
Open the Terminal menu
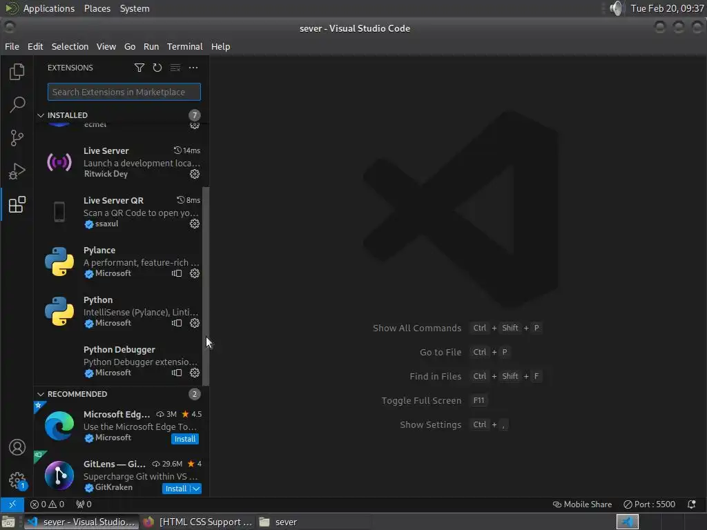(x=185, y=46)
